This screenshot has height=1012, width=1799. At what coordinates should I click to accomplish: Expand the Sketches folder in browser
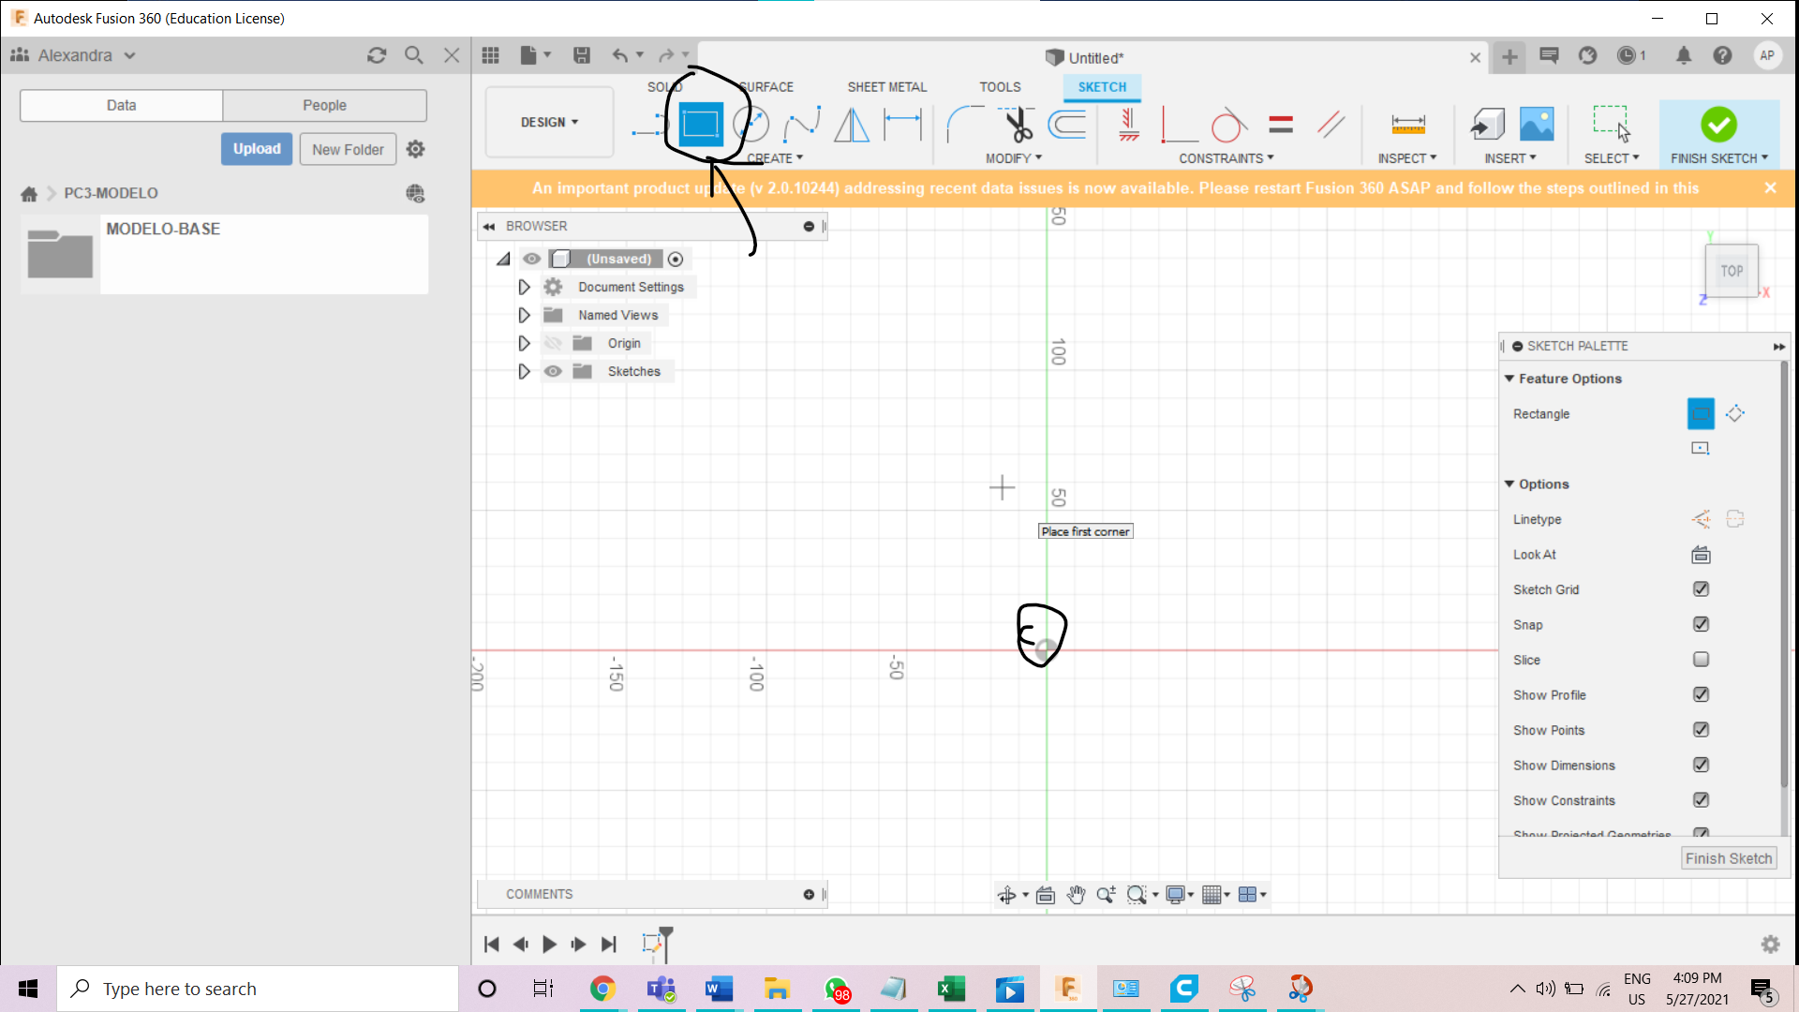524,372
